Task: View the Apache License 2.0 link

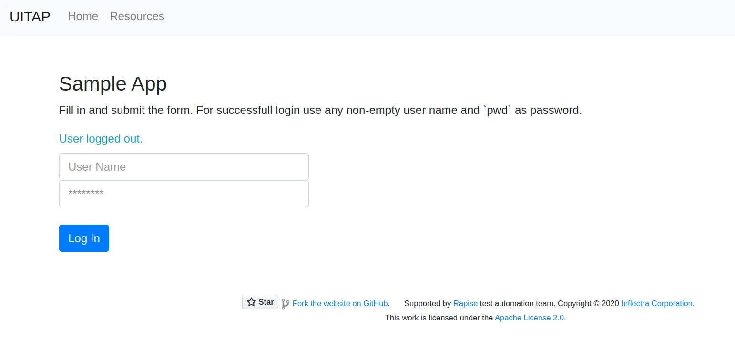Action: point(529,318)
